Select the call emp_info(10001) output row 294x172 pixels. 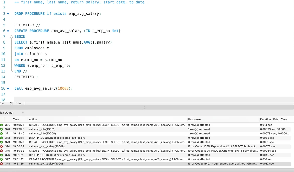[x=42, y=129]
